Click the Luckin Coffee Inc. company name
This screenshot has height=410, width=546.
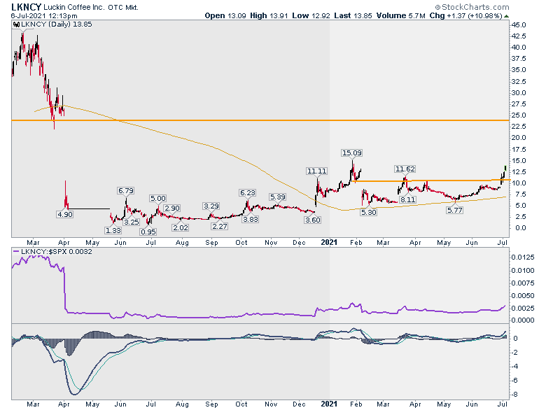pyautogui.click(x=74, y=7)
